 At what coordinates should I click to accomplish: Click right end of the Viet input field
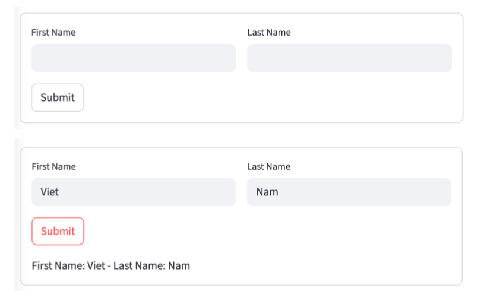pyautogui.click(x=227, y=192)
